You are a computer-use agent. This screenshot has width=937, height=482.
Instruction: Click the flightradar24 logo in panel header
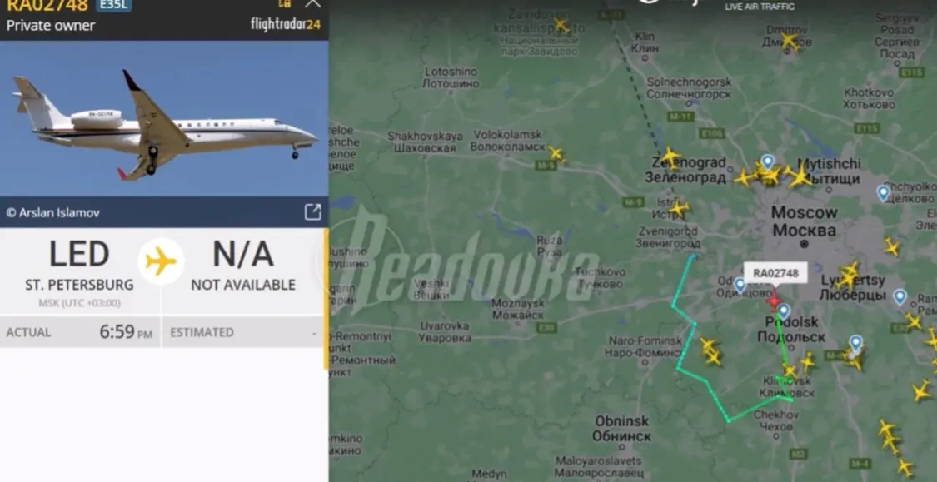(286, 24)
